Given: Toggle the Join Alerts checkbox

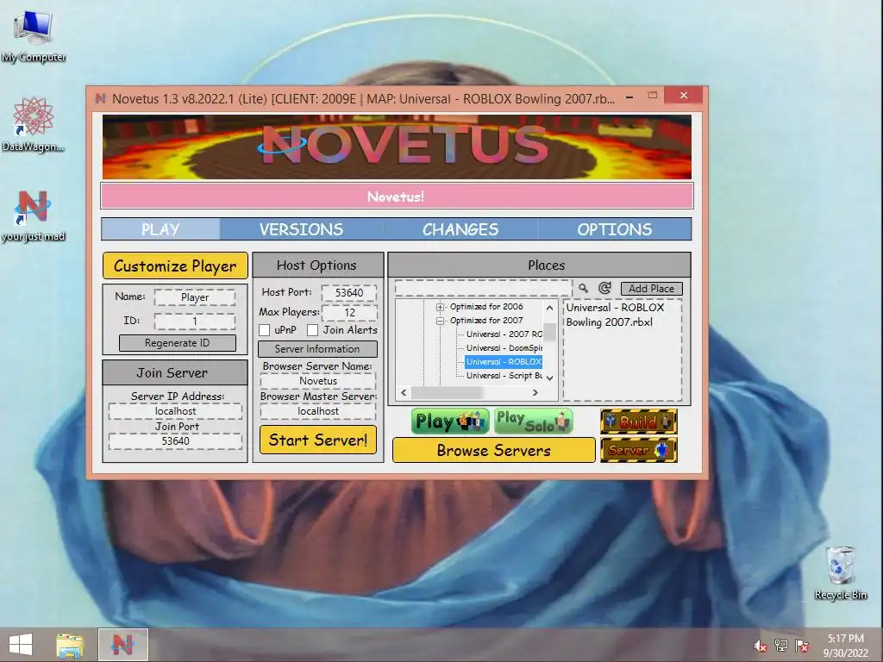Looking at the screenshot, I should click(x=312, y=330).
